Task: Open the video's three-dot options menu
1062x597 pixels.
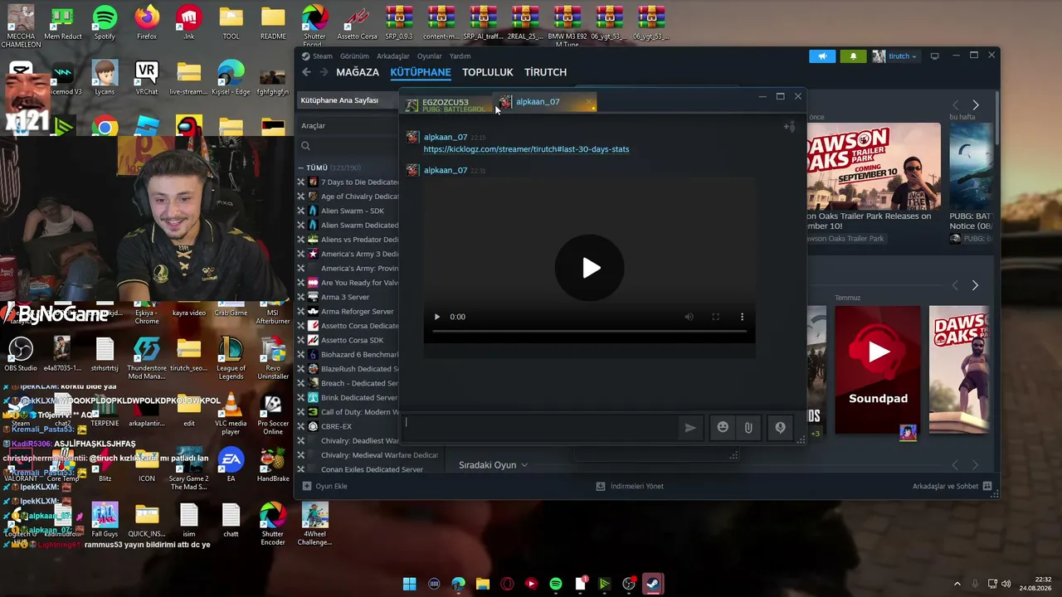Action: 742,317
